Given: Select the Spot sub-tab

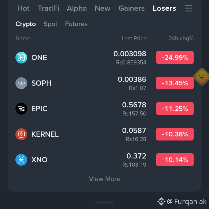Looking at the screenshot, I should click(x=51, y=24).
